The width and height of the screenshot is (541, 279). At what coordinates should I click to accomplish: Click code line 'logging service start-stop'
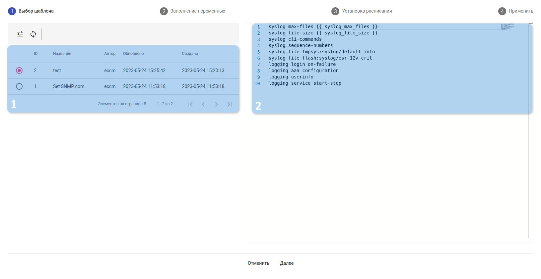(x=305, y=83)
